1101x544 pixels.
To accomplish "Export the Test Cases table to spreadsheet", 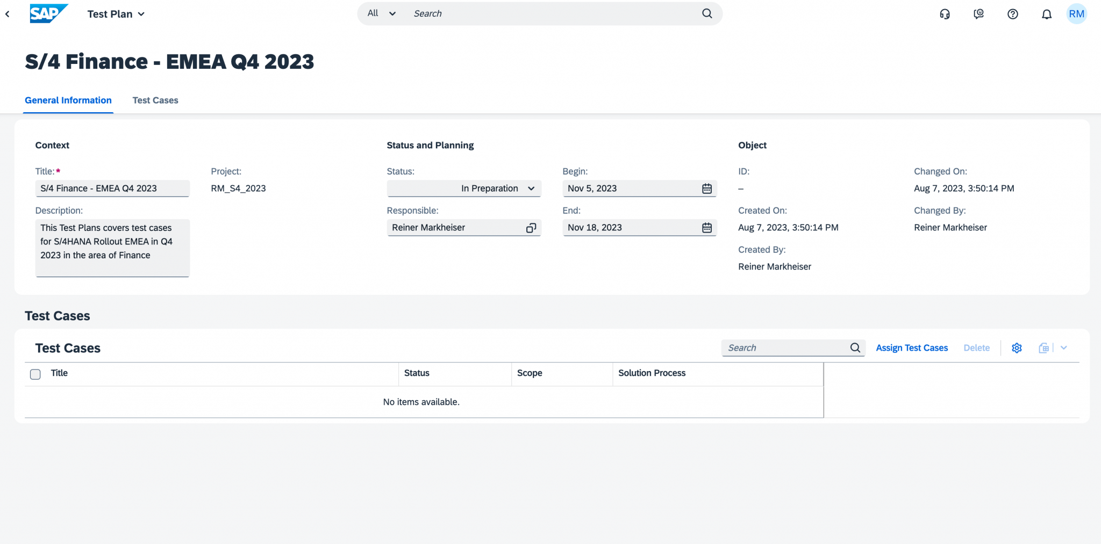I will (x=1043, y=347).
